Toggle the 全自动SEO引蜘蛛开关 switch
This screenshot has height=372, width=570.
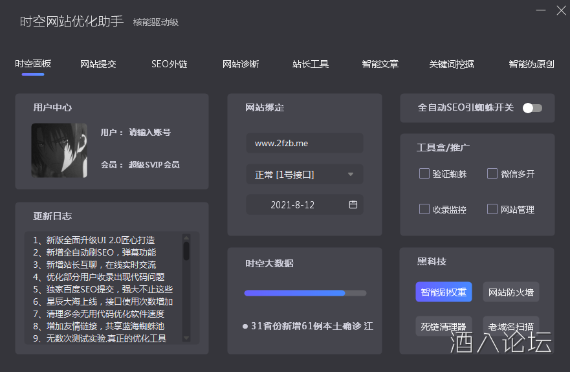pyautogui.click(x=532, y=108)
